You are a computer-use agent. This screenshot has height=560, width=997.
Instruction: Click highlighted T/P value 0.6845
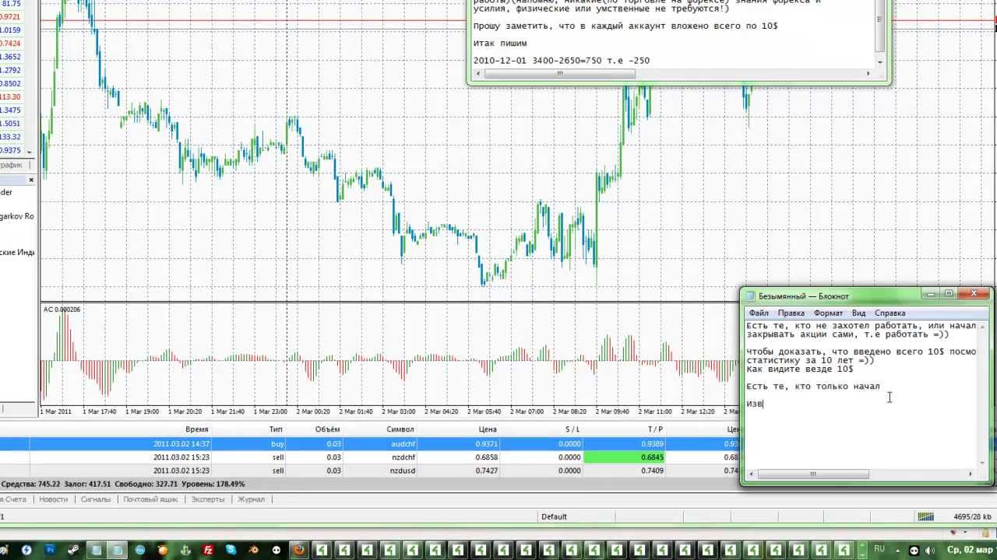(625, 457)
